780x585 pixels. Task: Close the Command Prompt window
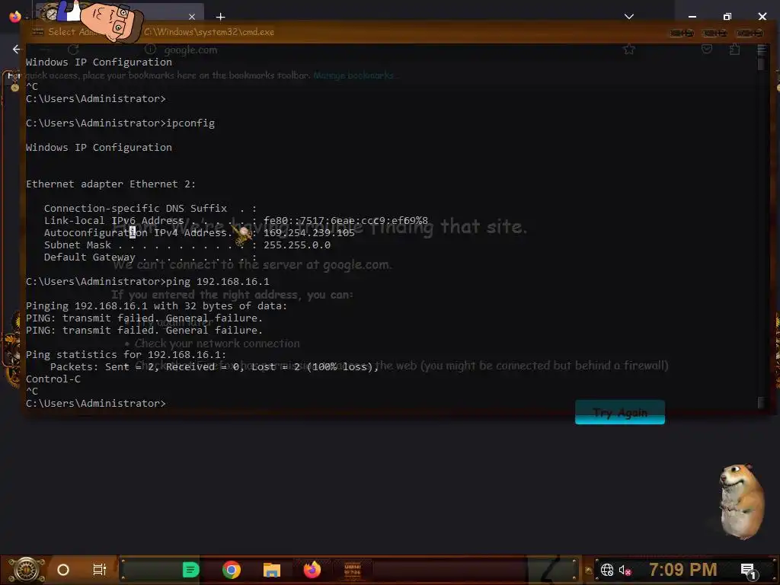point(750,33)
